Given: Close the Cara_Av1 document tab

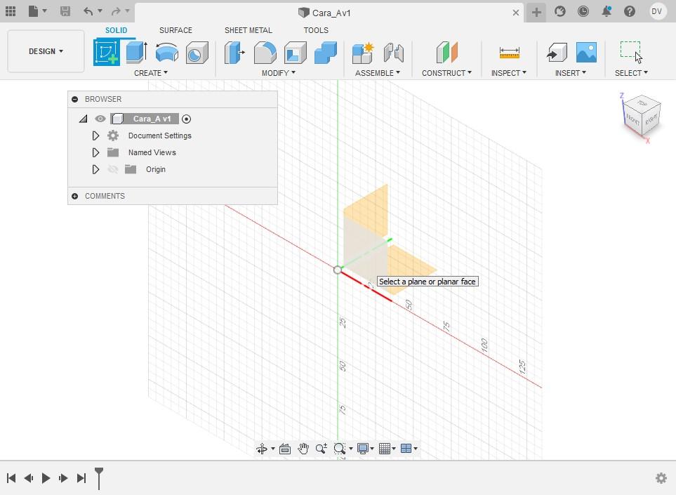Looking at the screenshot, I should 516,13.
